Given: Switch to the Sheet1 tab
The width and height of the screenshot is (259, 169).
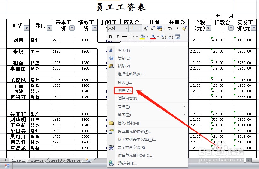Looking at the screenshot, I should [19, 160].
